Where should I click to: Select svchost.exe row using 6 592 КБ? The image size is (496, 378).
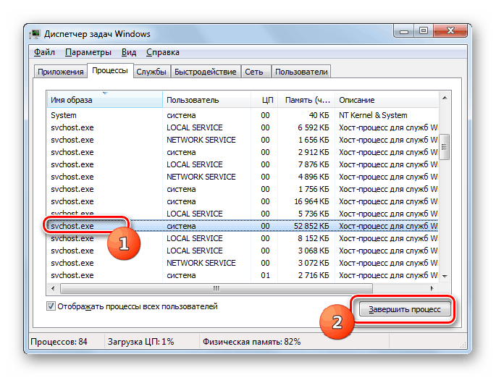tap(243, 127)
